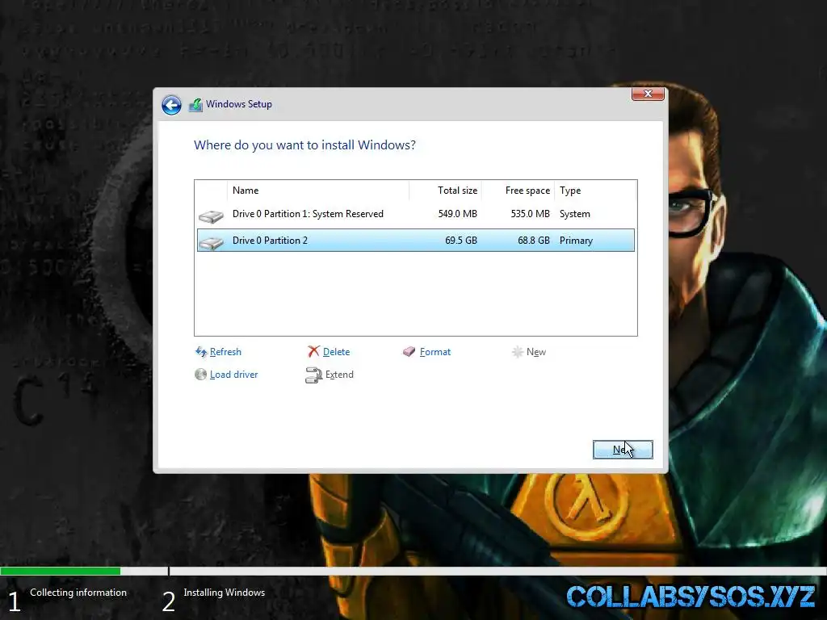Screen dimensions: 827x620
Task: Click the greyed-out New option
Action: [536, 352]
